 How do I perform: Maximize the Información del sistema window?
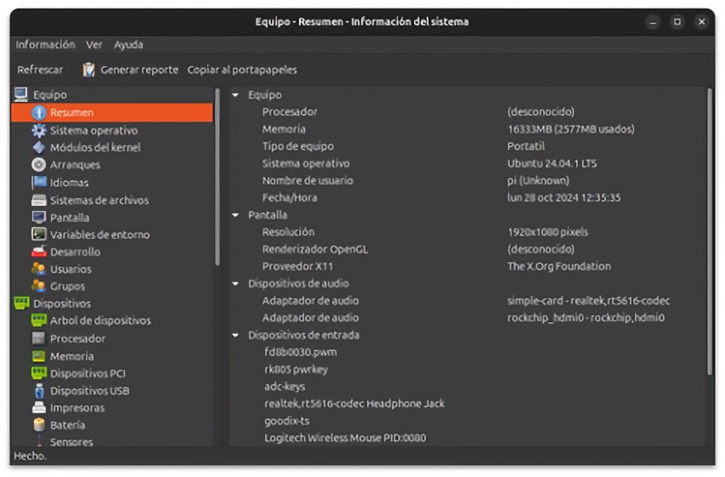pyautogui.click(x=677, y=22)
